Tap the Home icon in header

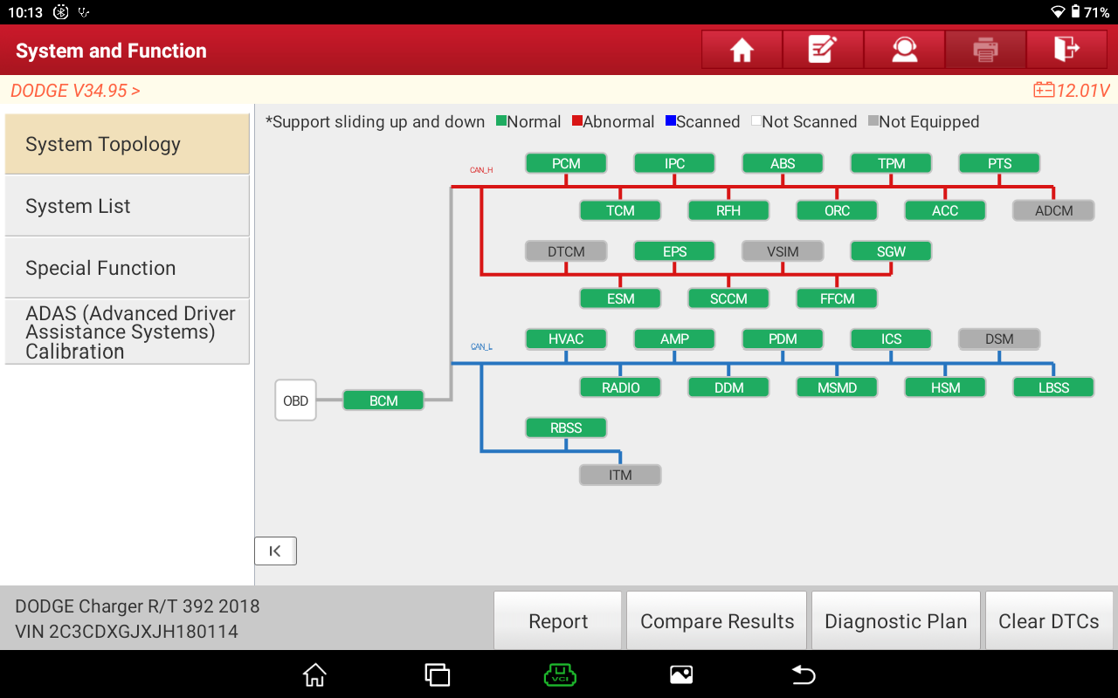click(742, 51)
